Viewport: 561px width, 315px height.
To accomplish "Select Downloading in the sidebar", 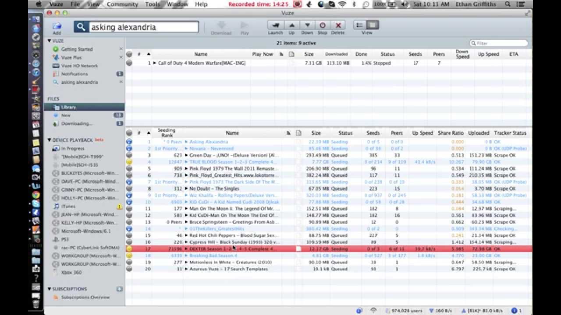I will click(77, 124).
